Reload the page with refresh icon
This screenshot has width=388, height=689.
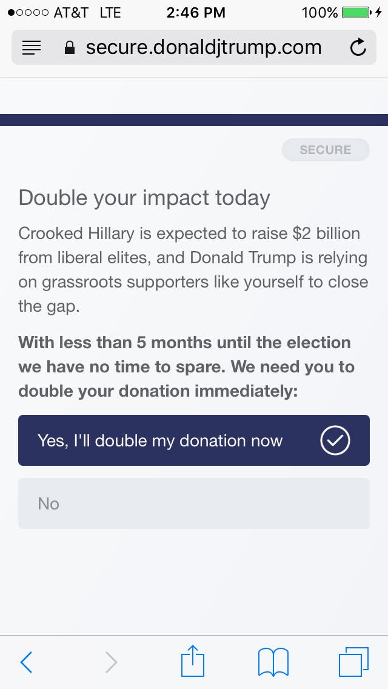[x=358, y=47]
